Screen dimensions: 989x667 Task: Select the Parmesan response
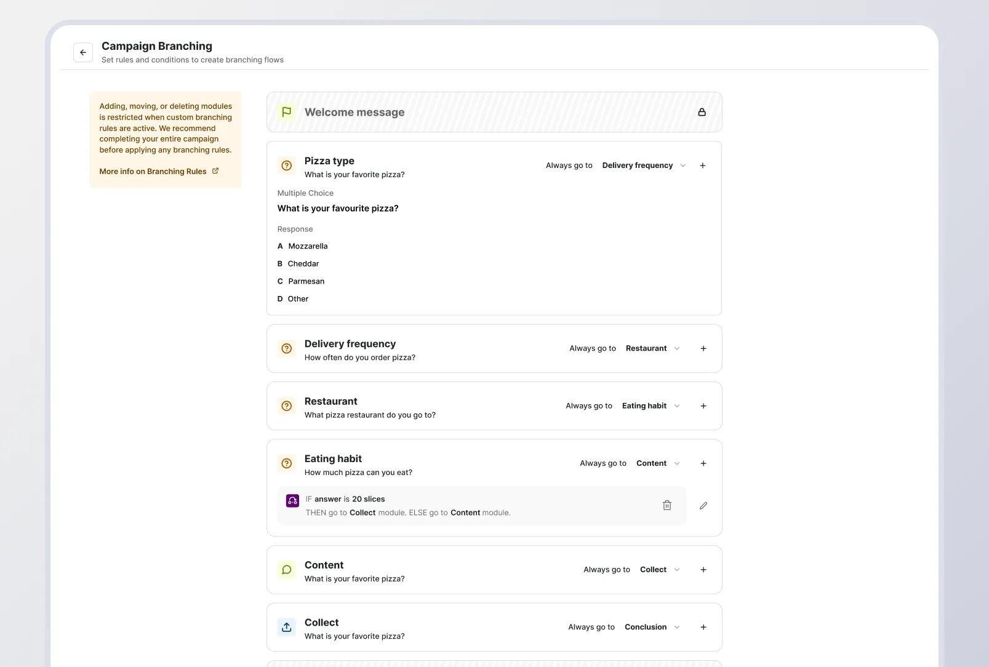[x=300, y=281]
